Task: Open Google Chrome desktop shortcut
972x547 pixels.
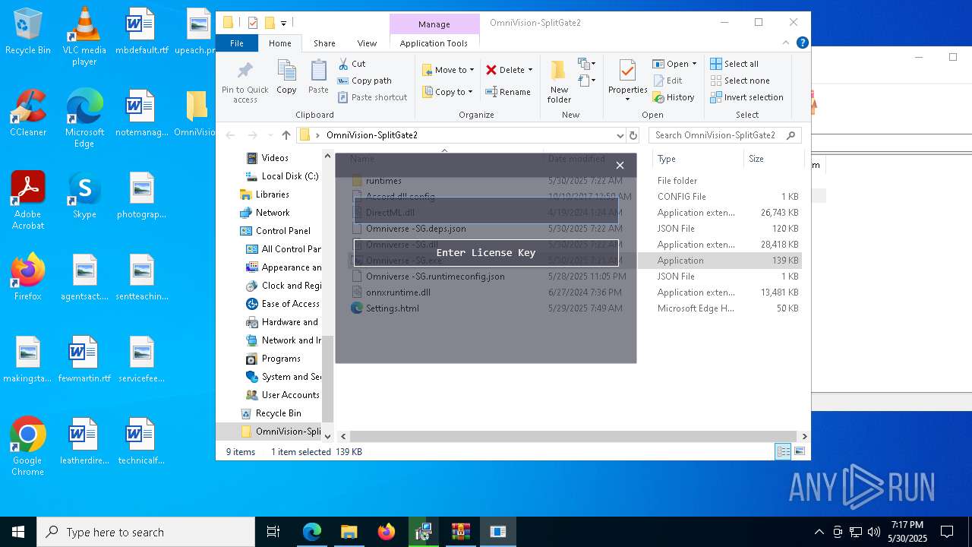Action: point(27,447)
